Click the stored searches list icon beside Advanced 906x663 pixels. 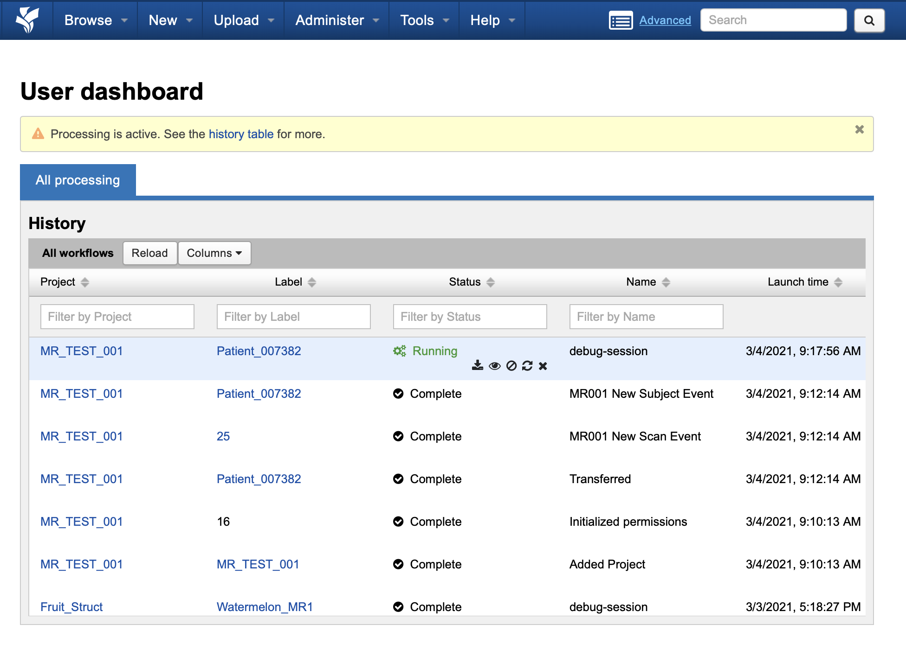[x=621, y=20]
